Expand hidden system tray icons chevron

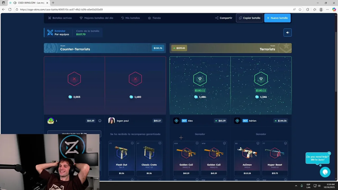pyautogui.click(x=296, y=186)
